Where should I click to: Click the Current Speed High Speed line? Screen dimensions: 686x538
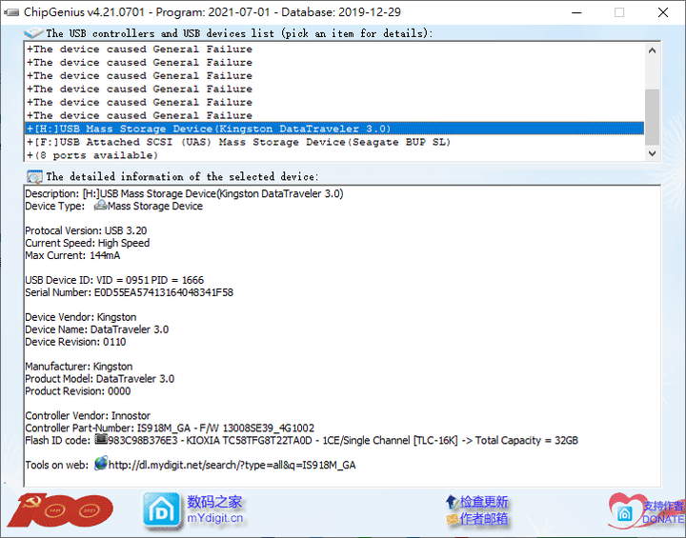click(x=87, y=243)
